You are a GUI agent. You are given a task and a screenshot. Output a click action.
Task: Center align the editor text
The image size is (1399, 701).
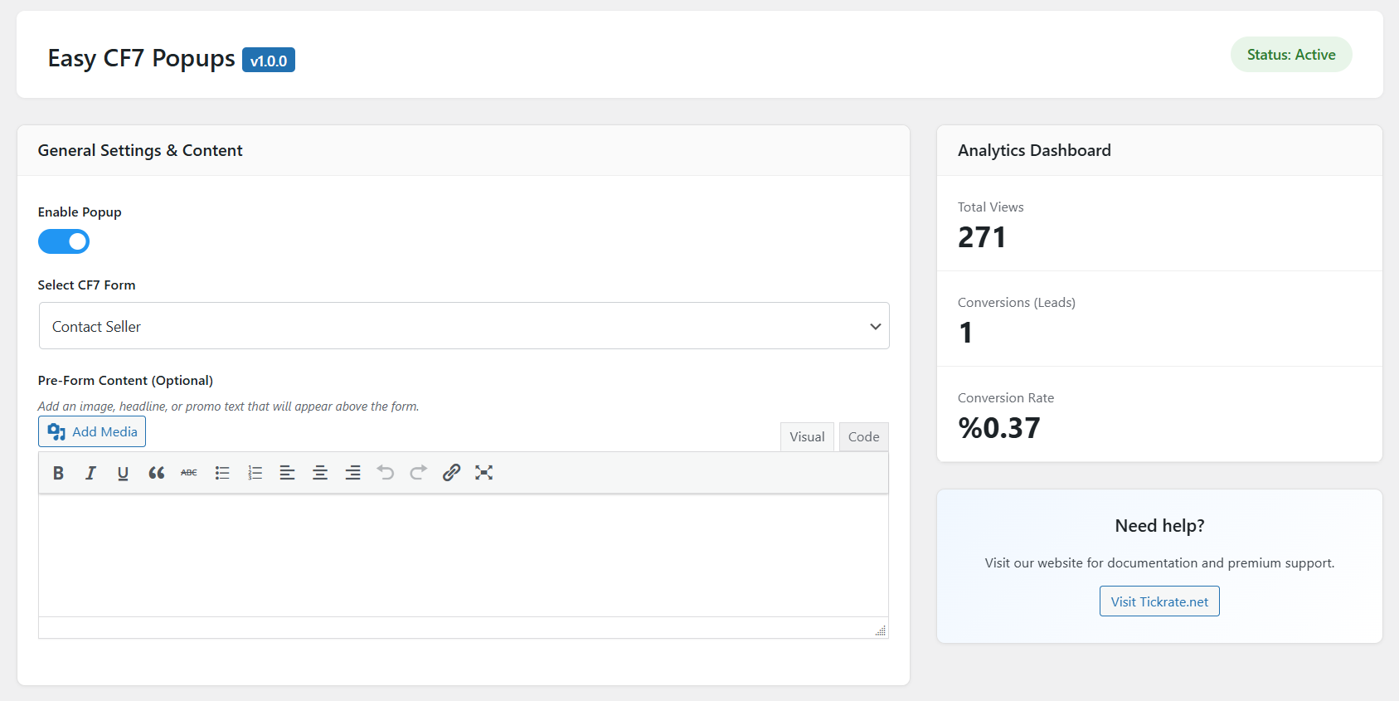click(x=320, y=473)
